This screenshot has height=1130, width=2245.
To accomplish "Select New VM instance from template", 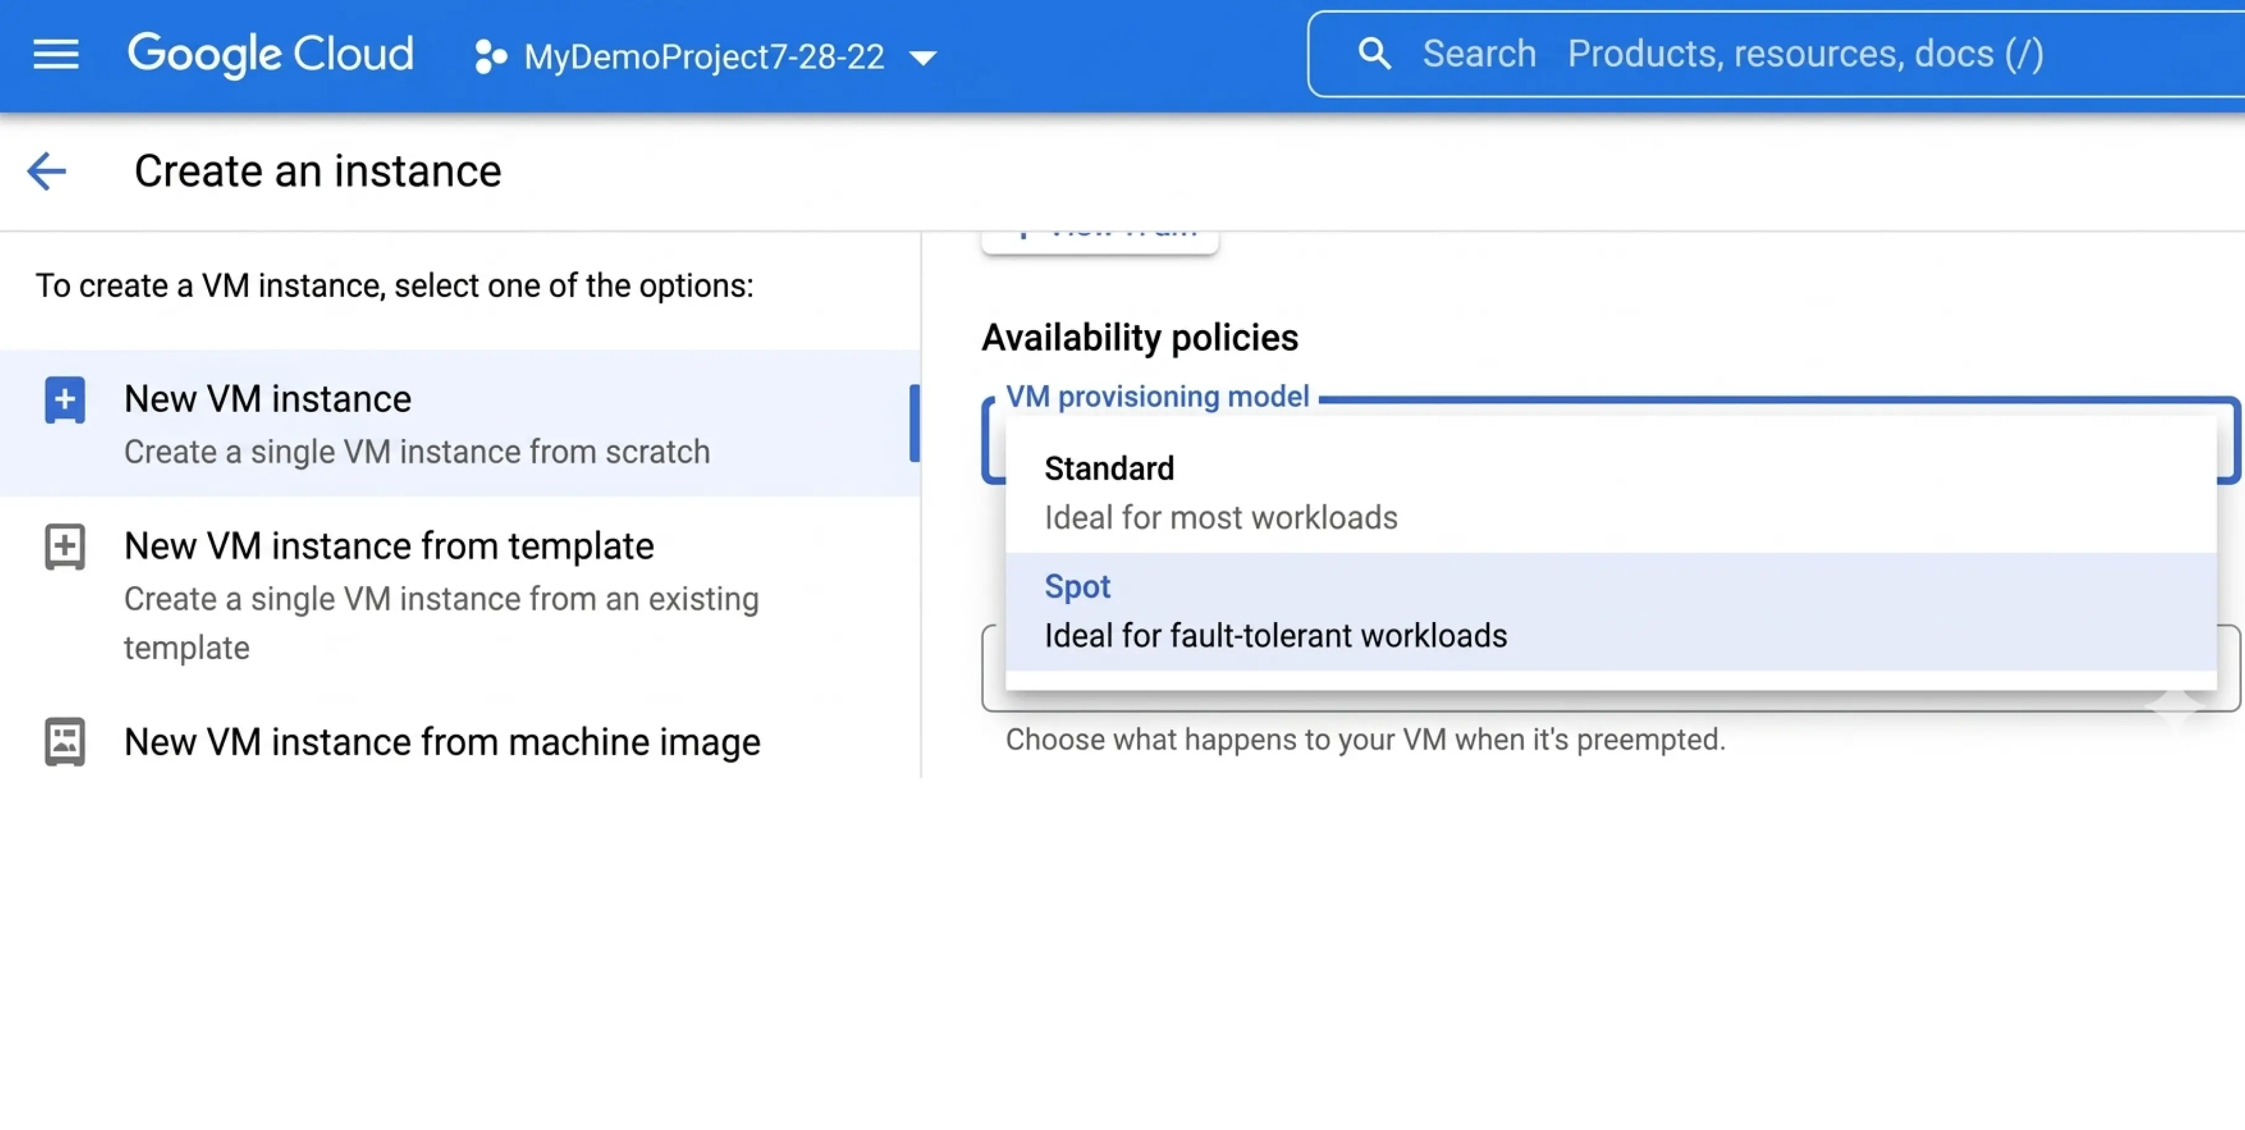I will [x=388, y=546].
